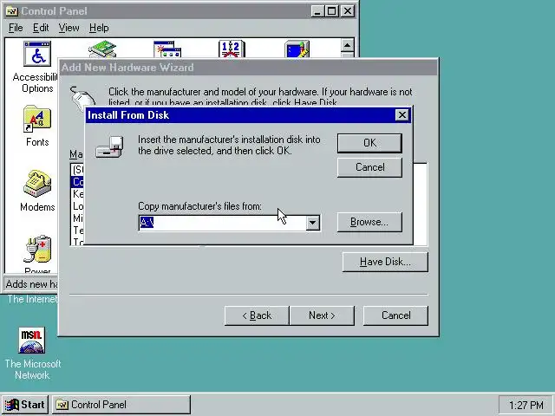Maximize the Control Panel window
Screen dimensions: 555x416
[331, 11]
